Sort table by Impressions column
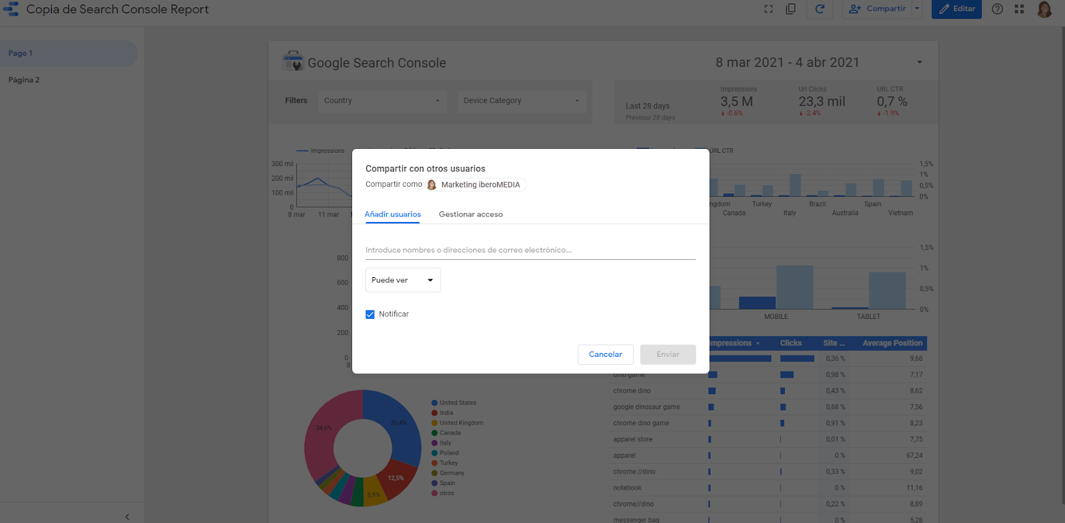The image size is (1065, 523). coord(734,344)
